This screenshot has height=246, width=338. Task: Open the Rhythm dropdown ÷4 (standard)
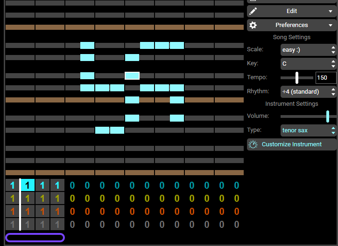pos(309,92)
